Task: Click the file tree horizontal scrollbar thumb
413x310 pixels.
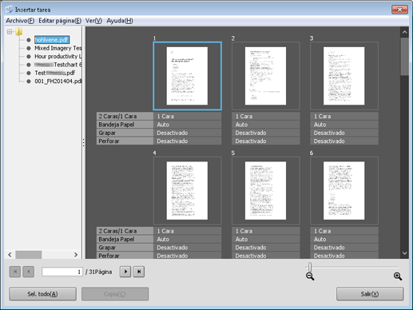Action: tap(29, 255)
